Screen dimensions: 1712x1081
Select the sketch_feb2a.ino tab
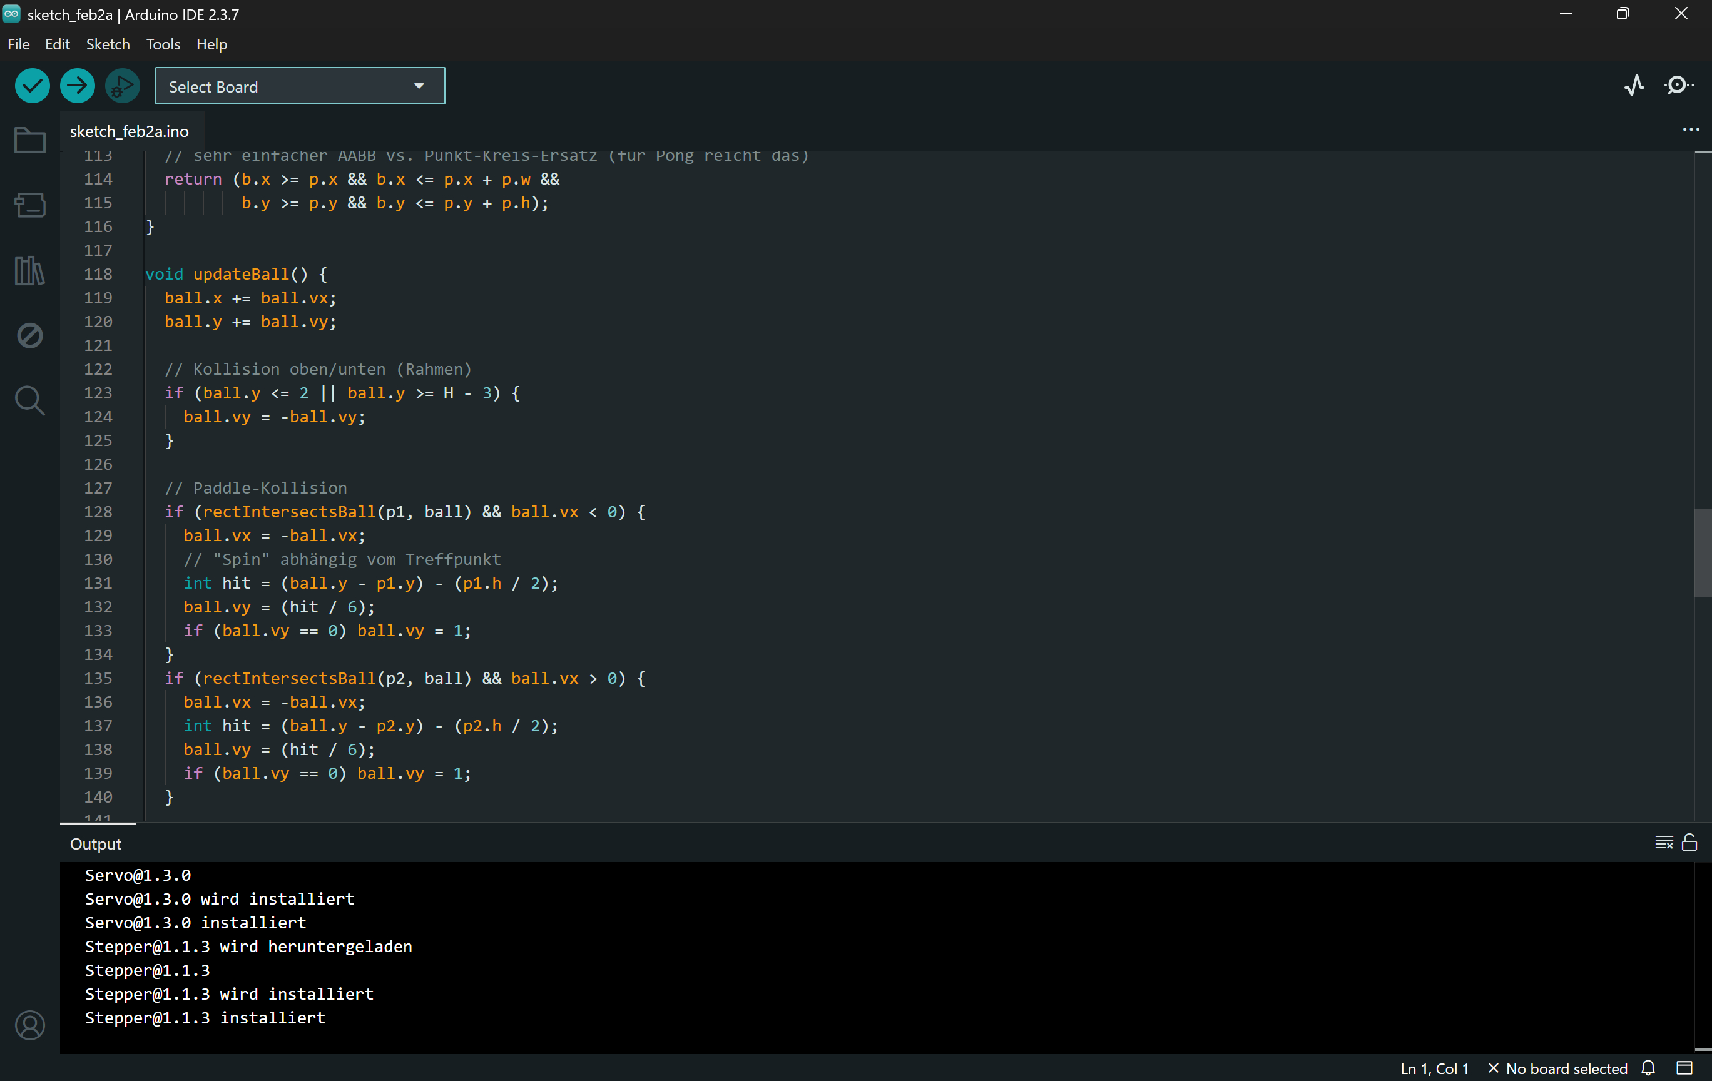(x=130, y=131)
